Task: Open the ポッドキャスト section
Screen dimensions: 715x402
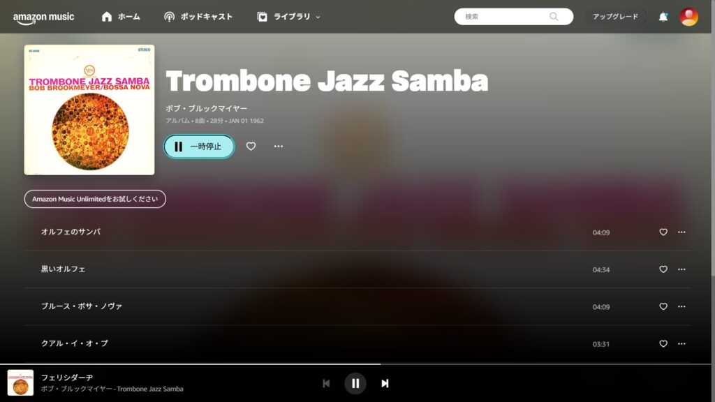Action: pyautogui.click(x=198, y=17)
